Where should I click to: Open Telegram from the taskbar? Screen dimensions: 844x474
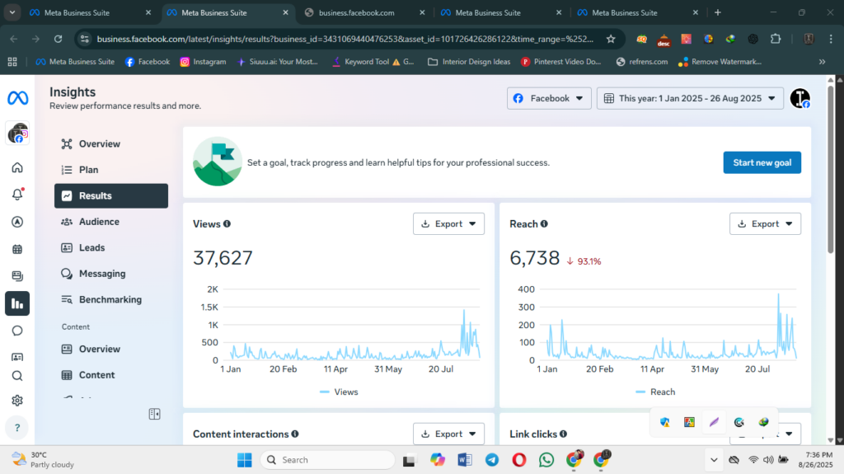coord(492,460)
